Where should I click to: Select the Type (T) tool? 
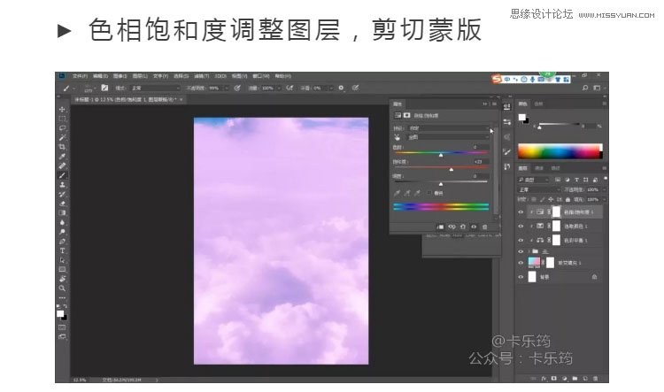[62, 250]
